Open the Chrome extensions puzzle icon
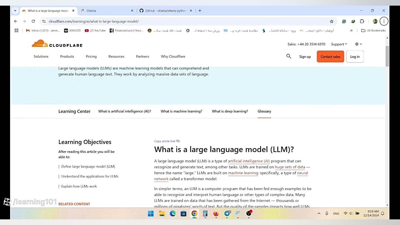This screenshot has width=400, height=225. coord(362,21)
